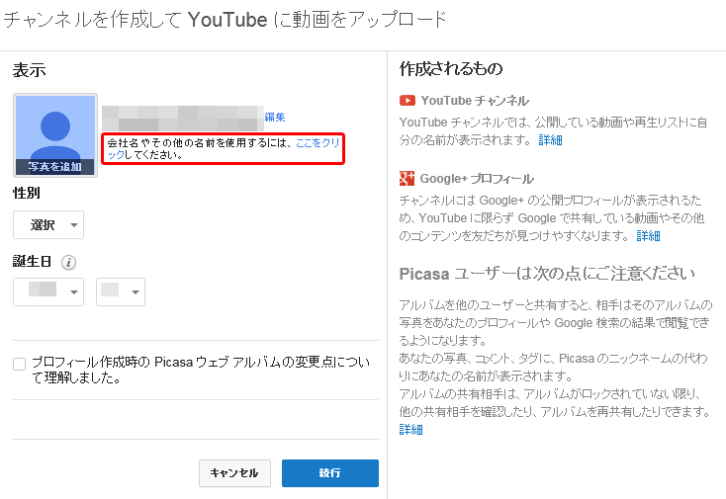Click the Google+ プロフィール heading
Screen dimensions: 726x499
477,179
